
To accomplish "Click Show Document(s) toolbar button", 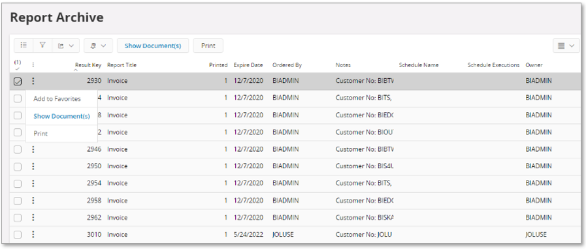I will click(153, 46).
